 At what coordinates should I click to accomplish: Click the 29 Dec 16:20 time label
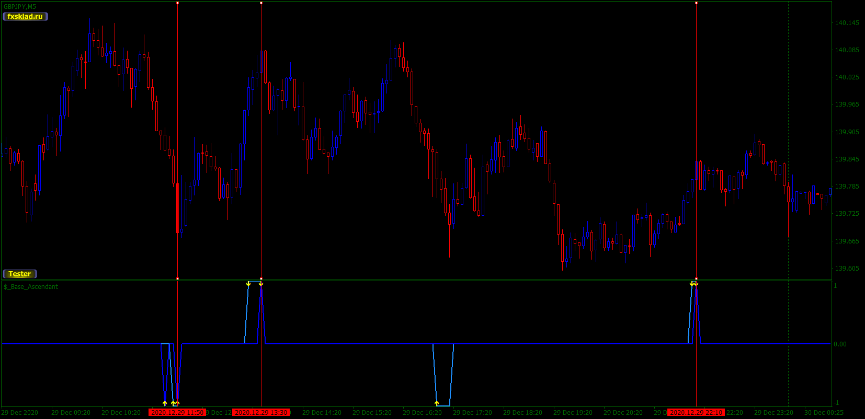[422, 413]
